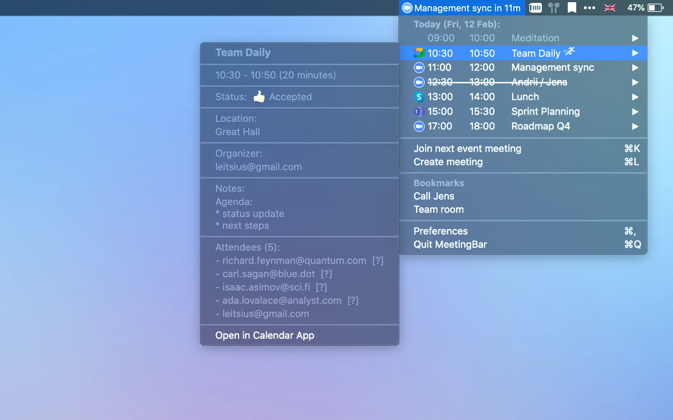Click the Teams icon beside Sprint Planning
This screenshot has width=673, height=420.
(419, 112)
